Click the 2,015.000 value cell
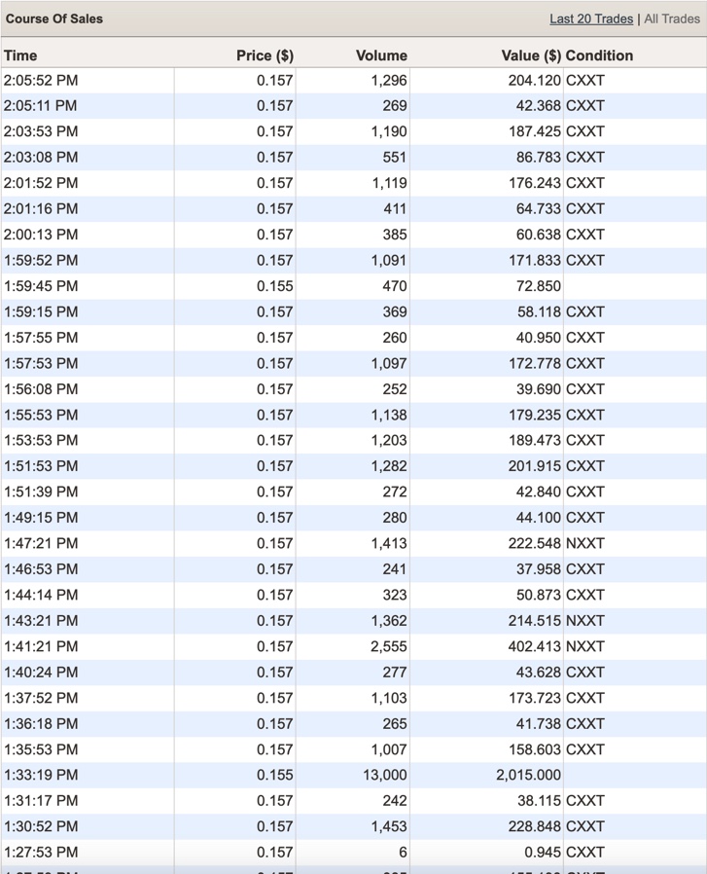Viewport: 707px width, 874px height. point(528,775)
